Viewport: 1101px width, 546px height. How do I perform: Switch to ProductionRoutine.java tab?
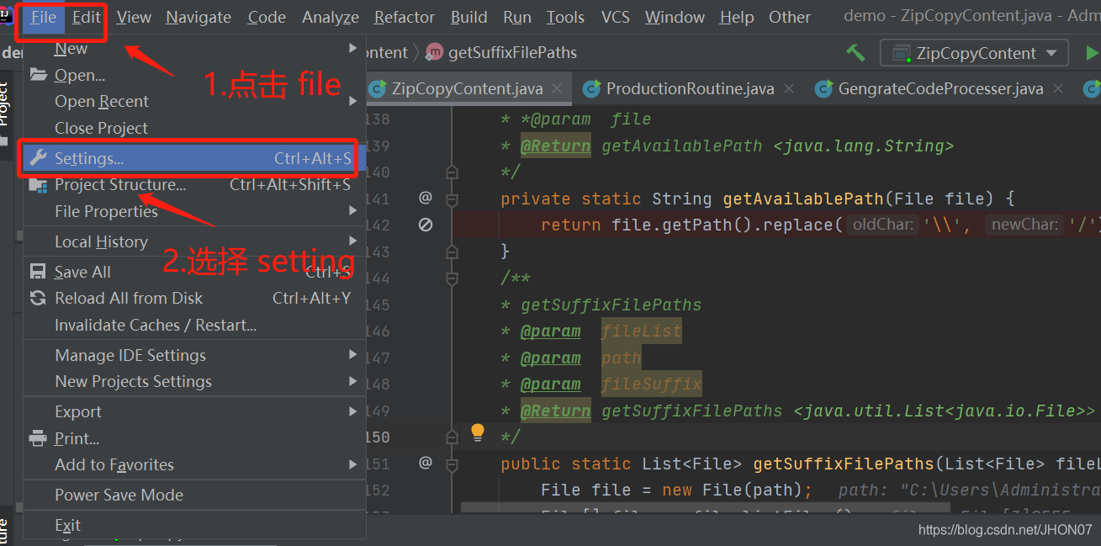pos(690,88)
